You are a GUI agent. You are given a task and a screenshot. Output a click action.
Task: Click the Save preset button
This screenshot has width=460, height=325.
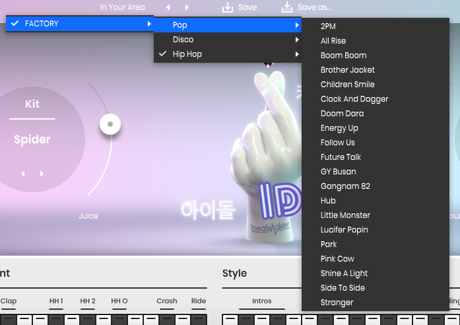(240, 7)
